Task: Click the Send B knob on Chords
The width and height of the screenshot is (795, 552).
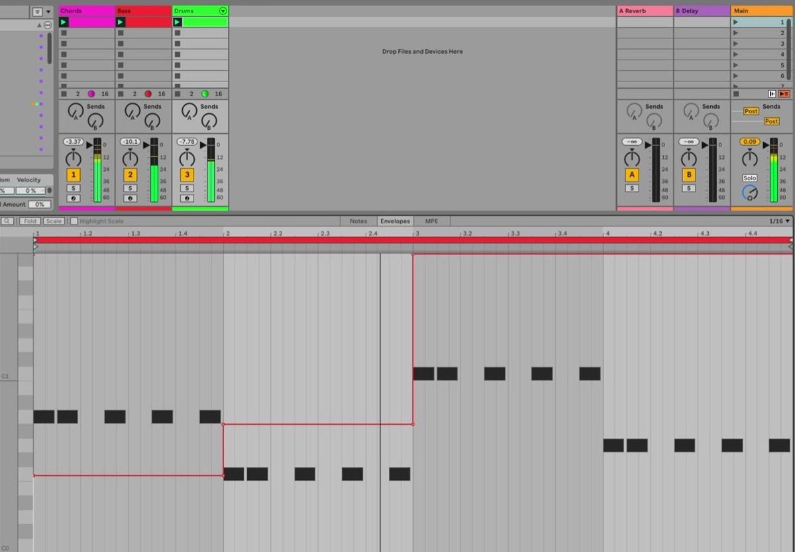Action: click(x=95, y=121)
